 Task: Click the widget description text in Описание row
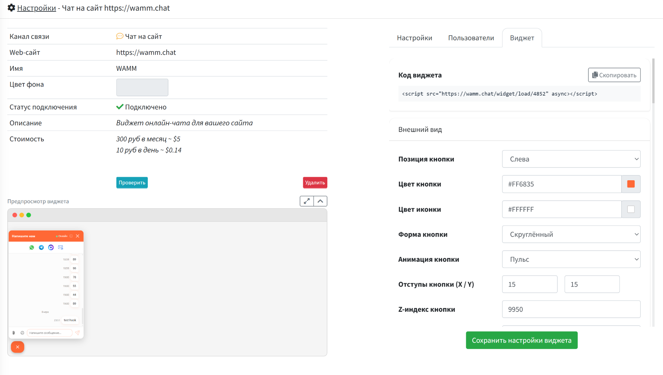coord(184,123)
